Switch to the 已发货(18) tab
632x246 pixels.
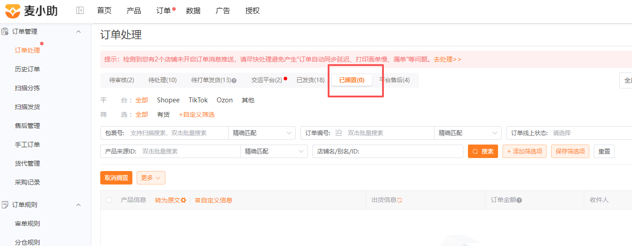311,80
